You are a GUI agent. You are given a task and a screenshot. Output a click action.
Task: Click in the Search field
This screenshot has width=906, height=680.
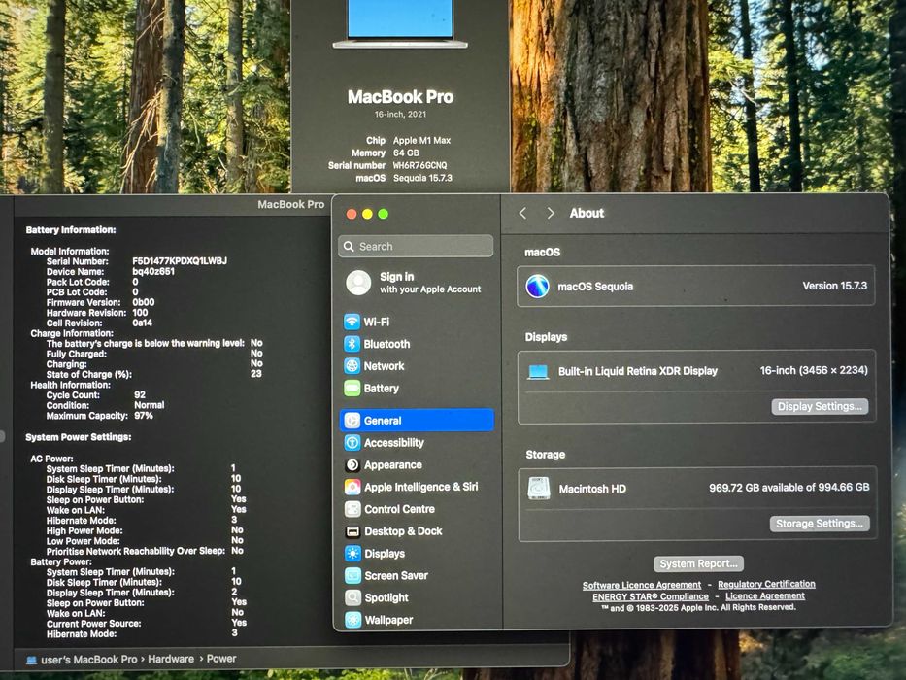coord(416,247)
